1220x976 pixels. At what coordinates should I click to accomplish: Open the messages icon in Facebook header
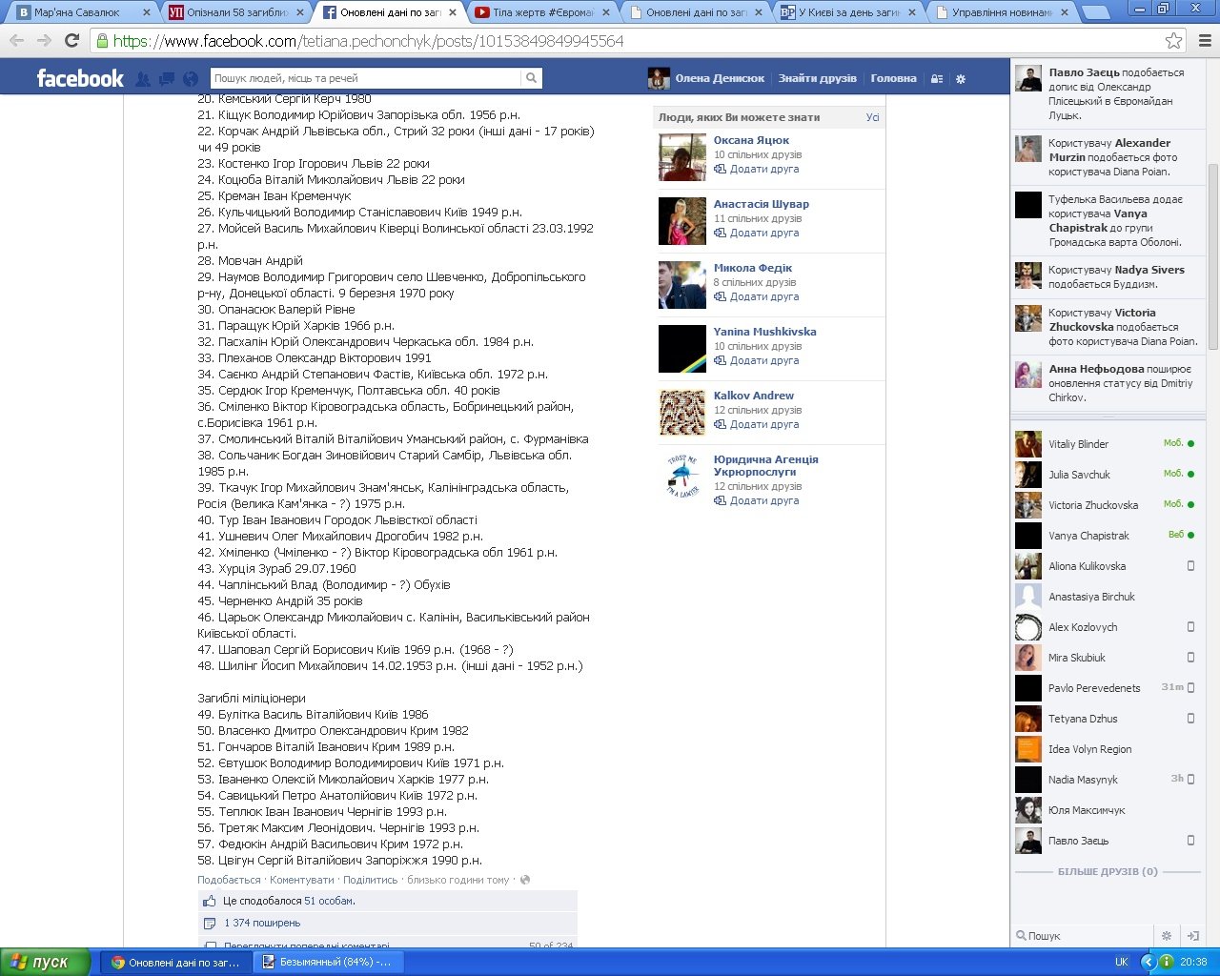(x=167, y=79)
